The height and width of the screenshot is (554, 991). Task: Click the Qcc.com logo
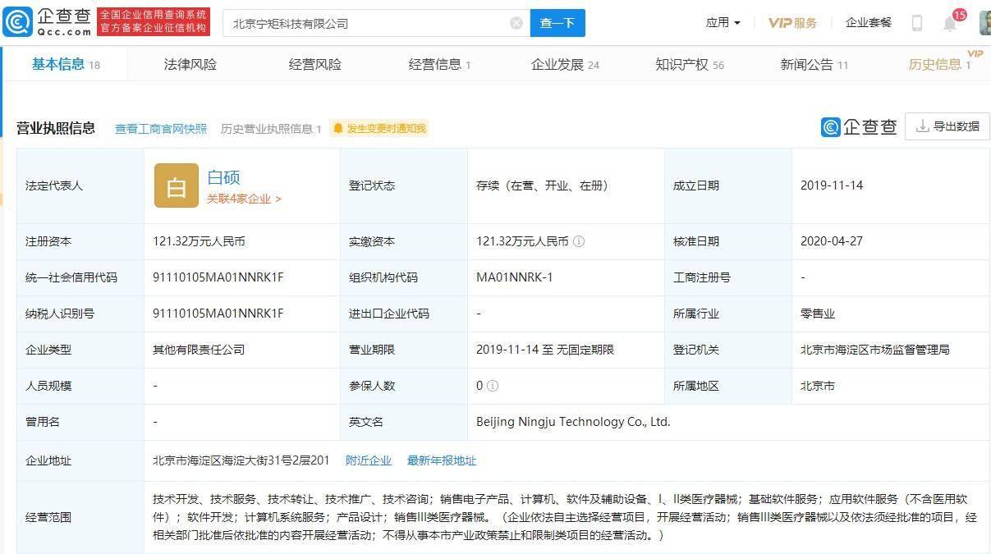[47, 22]
